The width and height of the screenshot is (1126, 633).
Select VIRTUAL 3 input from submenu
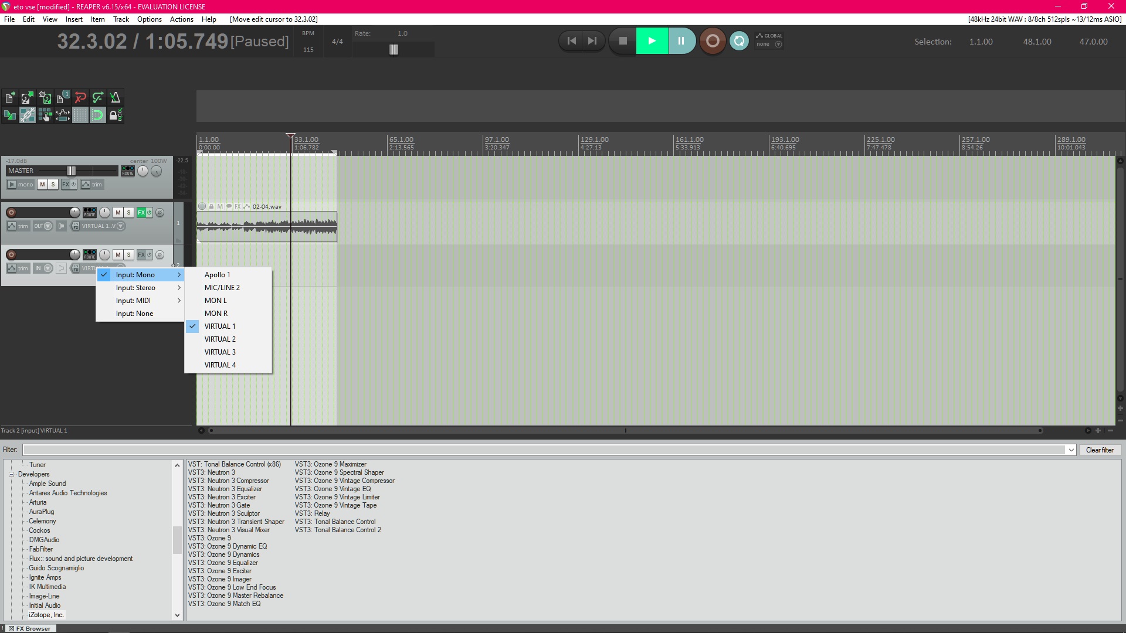click(x=220, y=352)
